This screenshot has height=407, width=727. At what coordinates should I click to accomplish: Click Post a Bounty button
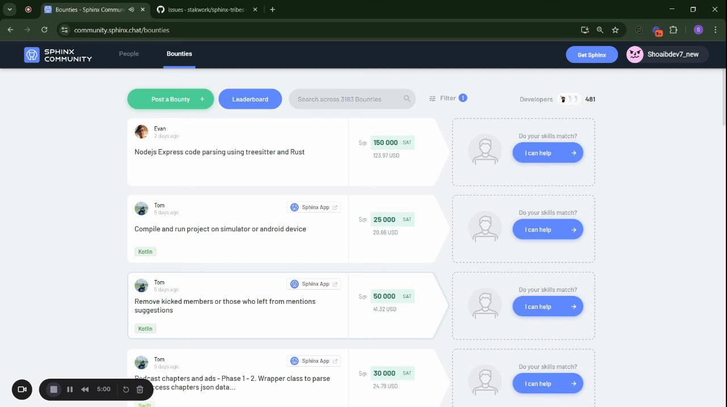[170, 99]
